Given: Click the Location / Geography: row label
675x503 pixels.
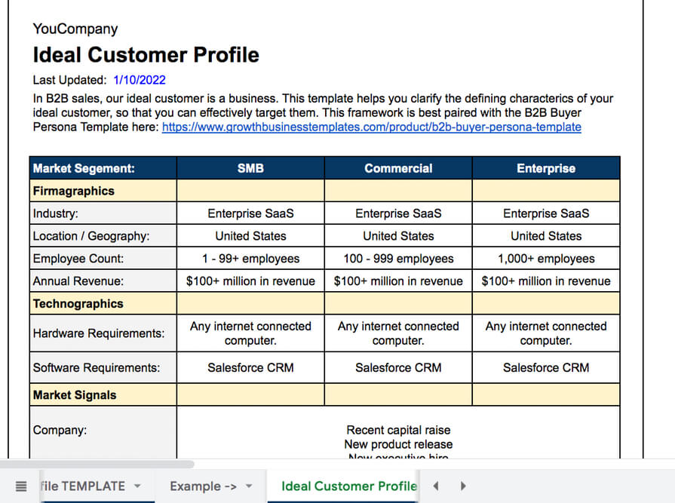Looking at the screenshot, I should click(103, 236).
